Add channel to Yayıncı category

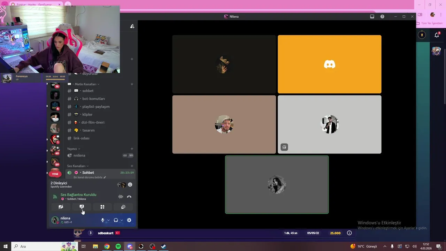132,149
